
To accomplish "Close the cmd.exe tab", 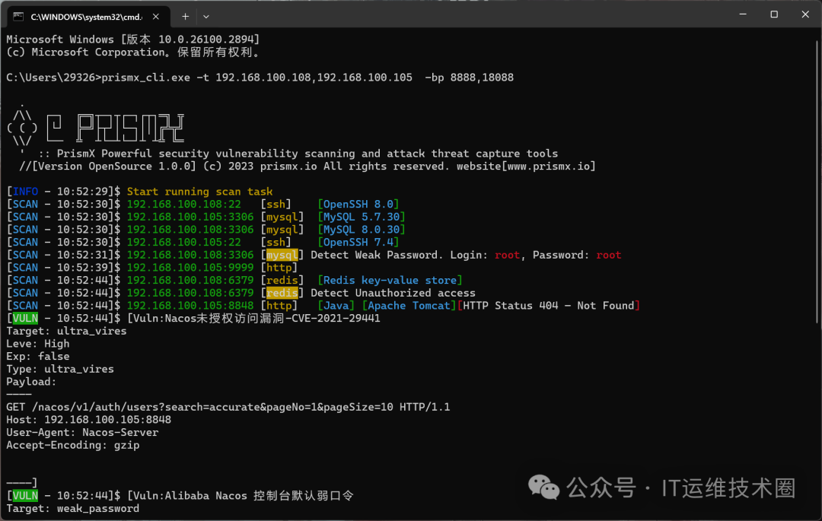I will (x=156, y=17).
